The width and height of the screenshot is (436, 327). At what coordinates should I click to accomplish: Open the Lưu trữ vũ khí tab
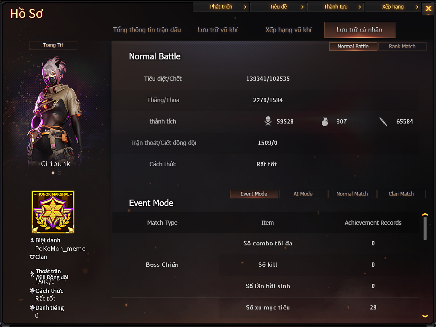click(x=218, y=30)
